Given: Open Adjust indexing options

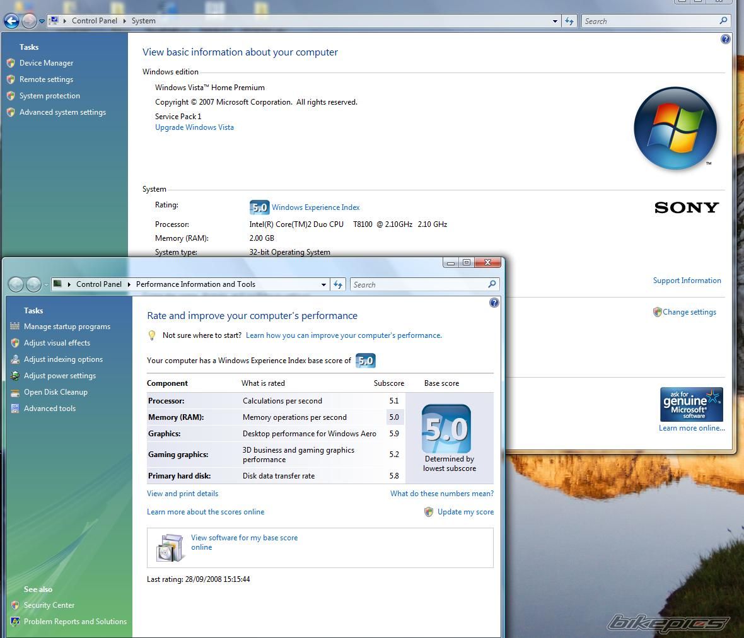Looking at the screenshot, I should pos(63,359).
